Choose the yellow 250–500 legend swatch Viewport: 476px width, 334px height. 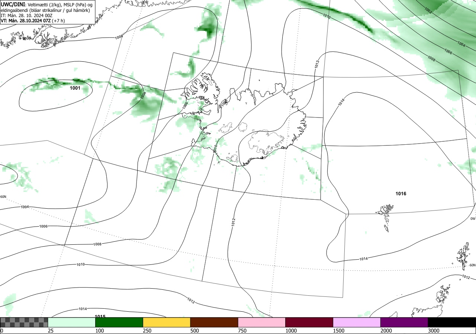(167, 322)
